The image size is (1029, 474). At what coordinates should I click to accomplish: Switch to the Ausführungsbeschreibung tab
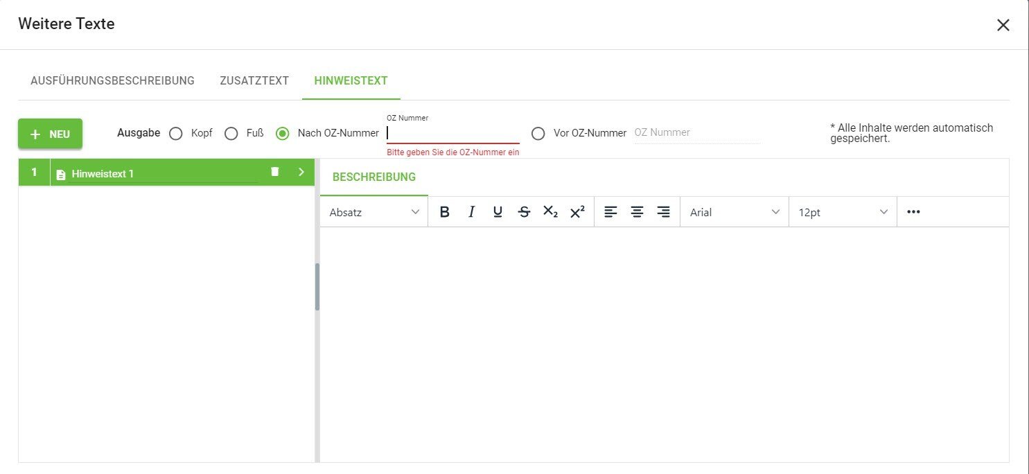pyautogui.click(x=112, y=80)
